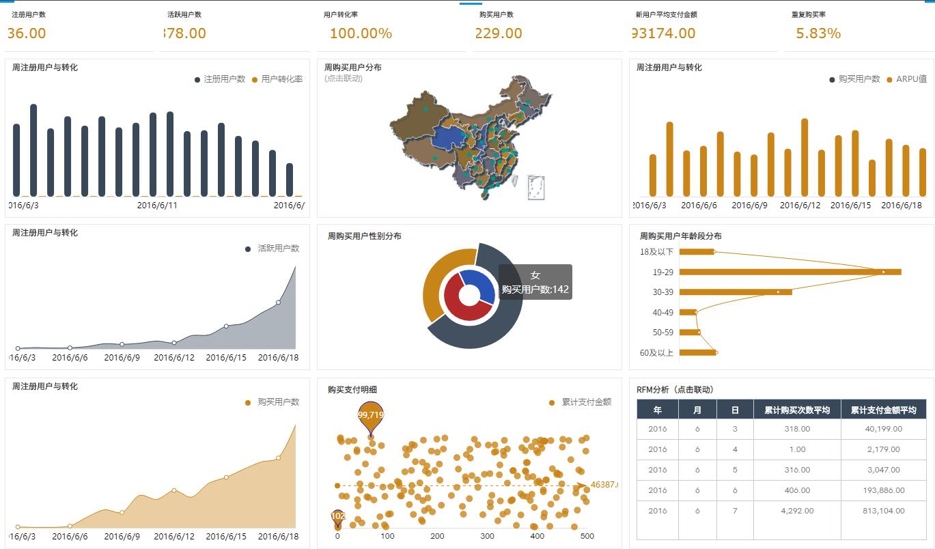Viewport: 935px width, 549px height.
Task: Click the 406.00 cell in RFM table
Action: coord(797,490)
